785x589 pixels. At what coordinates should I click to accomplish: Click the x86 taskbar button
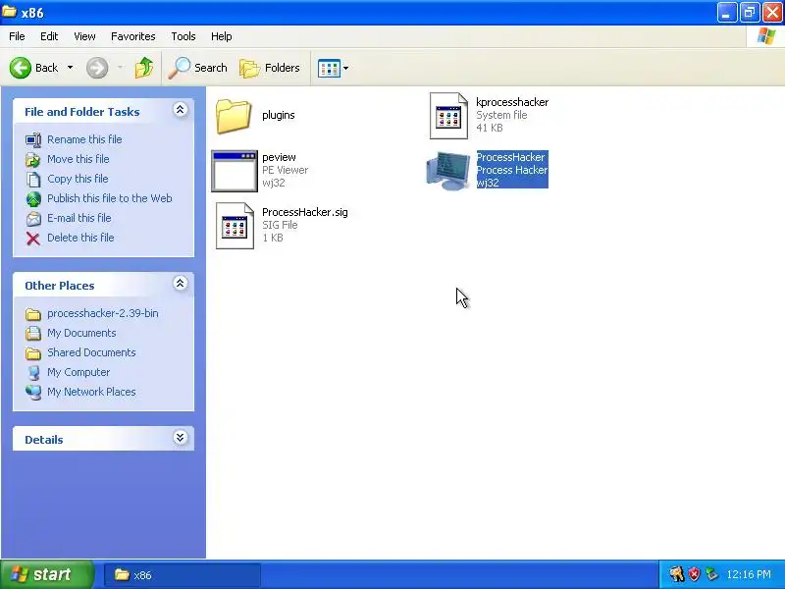tap(183, 575)
